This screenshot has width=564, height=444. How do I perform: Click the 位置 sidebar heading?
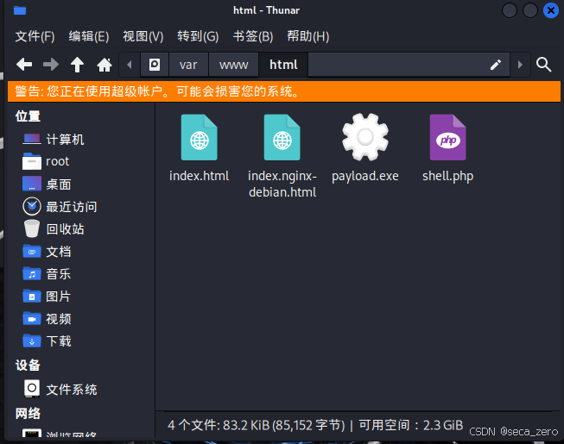(28, 116)
